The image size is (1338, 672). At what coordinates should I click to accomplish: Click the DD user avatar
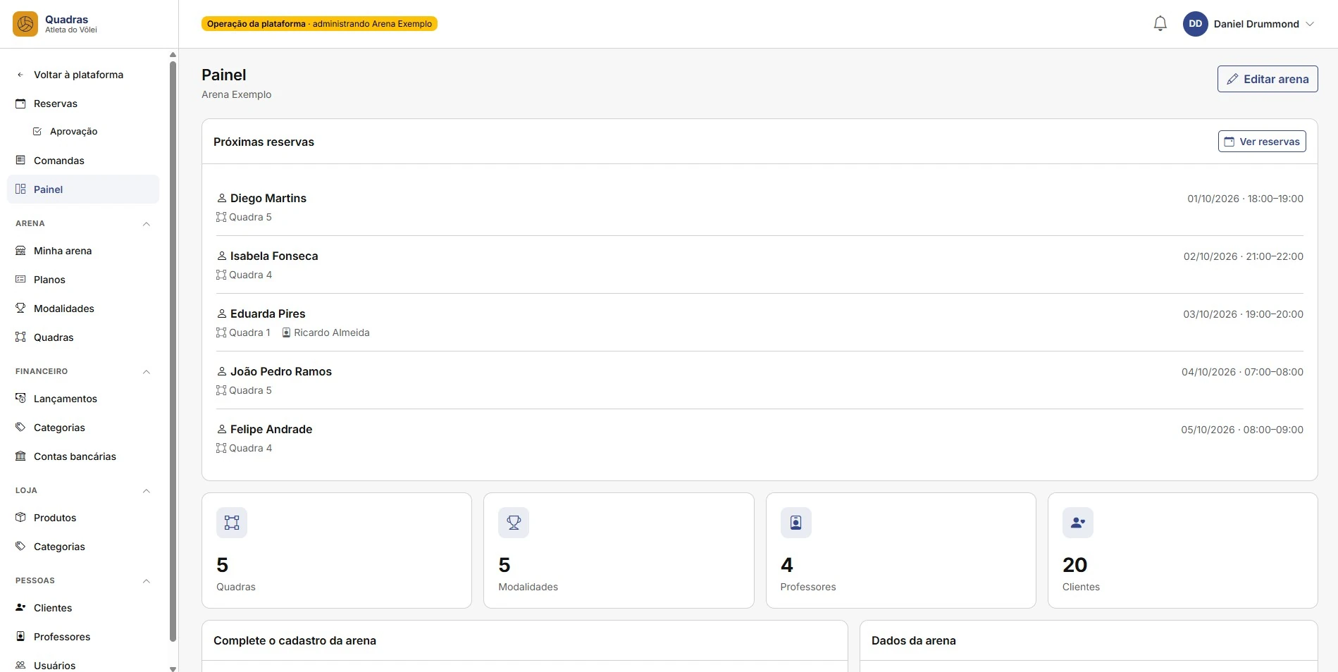click(1195, 24)
